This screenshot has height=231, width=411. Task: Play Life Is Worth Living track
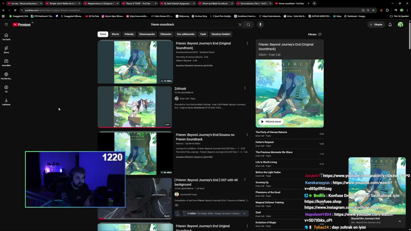click(x=290, y=164)
